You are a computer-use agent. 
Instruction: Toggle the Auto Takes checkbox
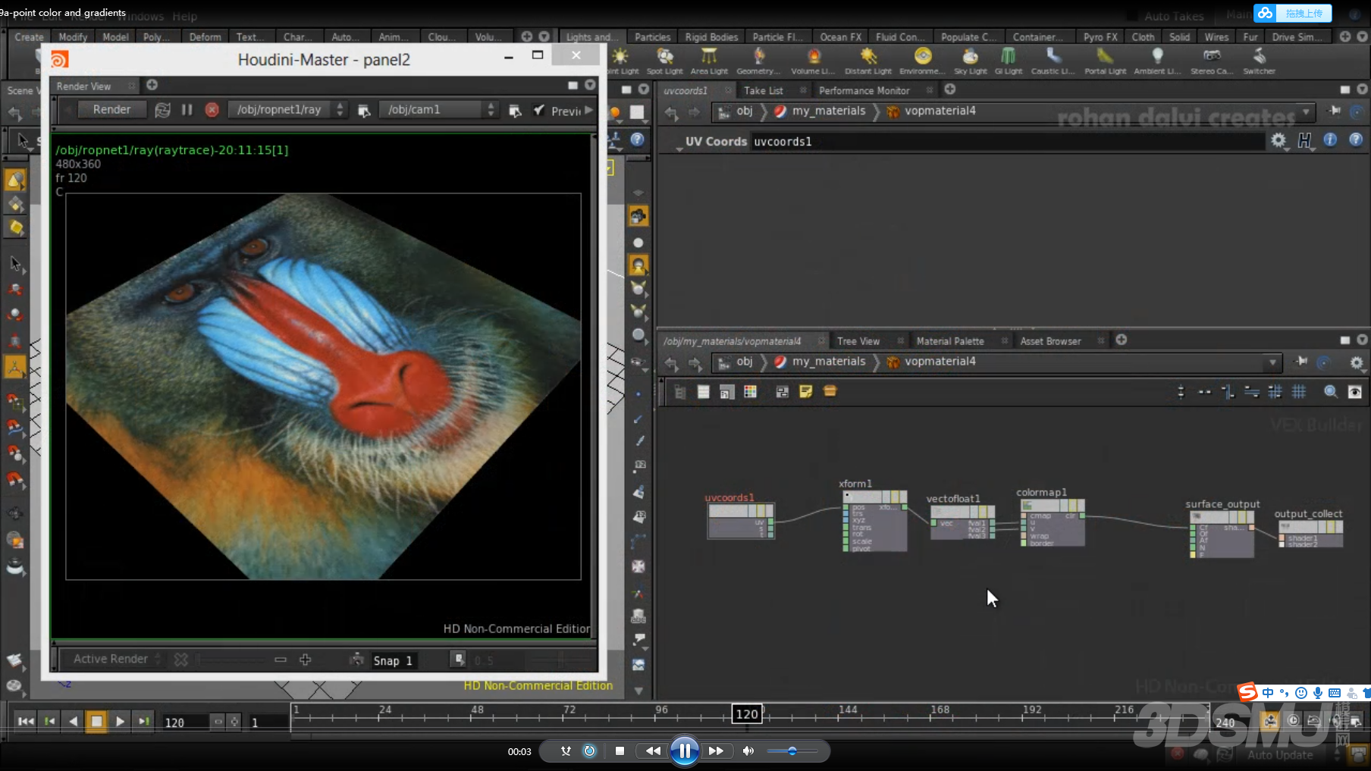1131,15
